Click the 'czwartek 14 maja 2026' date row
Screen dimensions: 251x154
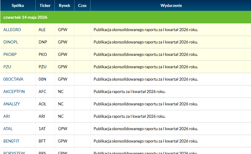(126, 17)
